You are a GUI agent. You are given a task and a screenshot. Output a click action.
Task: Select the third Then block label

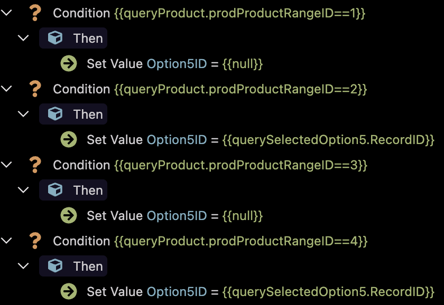[88, 190]
